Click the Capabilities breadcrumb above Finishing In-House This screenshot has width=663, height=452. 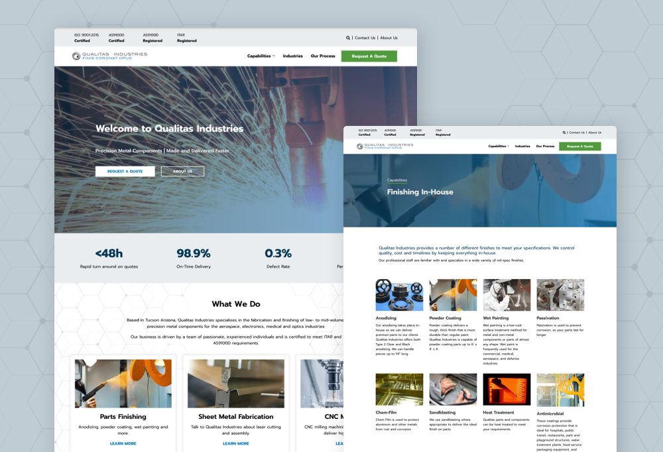click(397, 180)
